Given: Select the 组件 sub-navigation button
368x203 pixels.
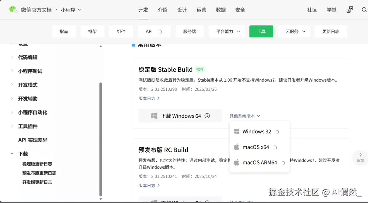Looking at the screenshot, I should (x=121, y=31).
